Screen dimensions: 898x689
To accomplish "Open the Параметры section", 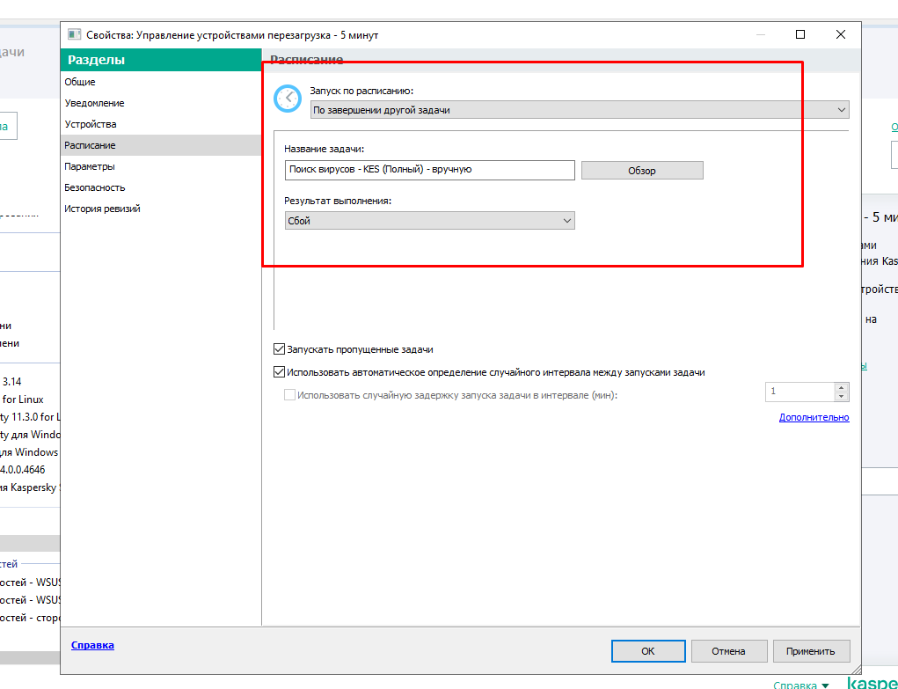I will (90, 166).
